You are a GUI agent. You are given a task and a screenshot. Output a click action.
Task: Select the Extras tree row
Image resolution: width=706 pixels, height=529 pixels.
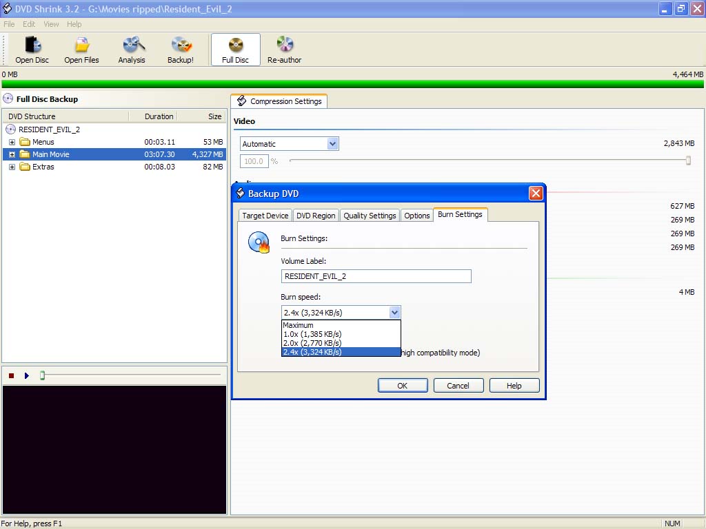[114, 167]
